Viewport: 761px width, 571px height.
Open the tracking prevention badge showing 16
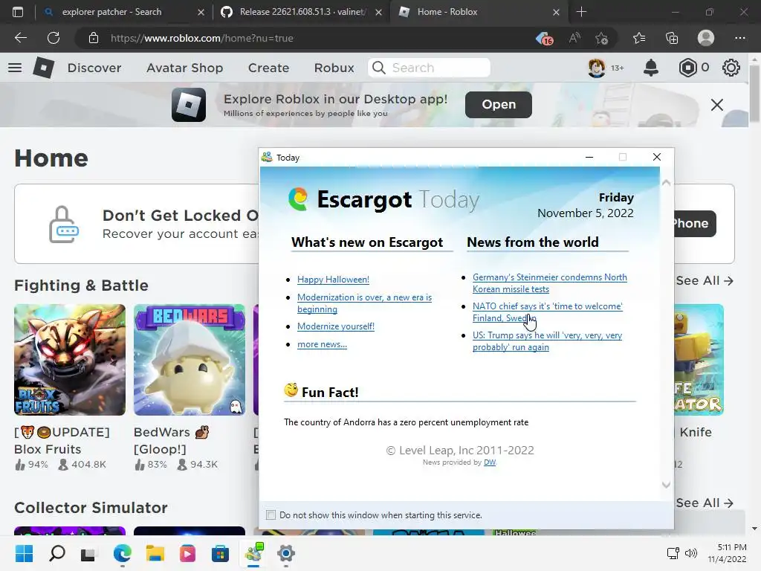pos(545,39)
